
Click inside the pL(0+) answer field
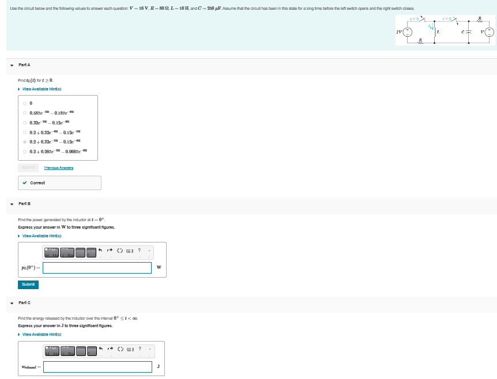[97, 268]
